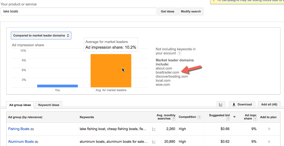284x146 pixels.
Task: Add Fishing Boats group to plan arrow
Action: 269,129
